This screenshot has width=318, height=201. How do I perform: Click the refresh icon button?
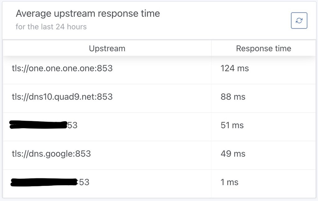(x=299, y=21)
